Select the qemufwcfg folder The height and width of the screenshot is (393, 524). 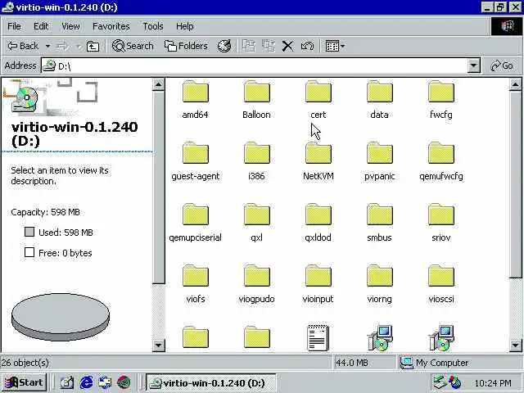441,153
